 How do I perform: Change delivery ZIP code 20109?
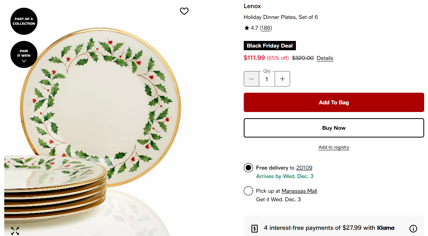304,168
